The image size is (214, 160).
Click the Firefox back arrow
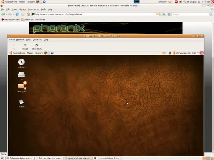coord(3,14)
